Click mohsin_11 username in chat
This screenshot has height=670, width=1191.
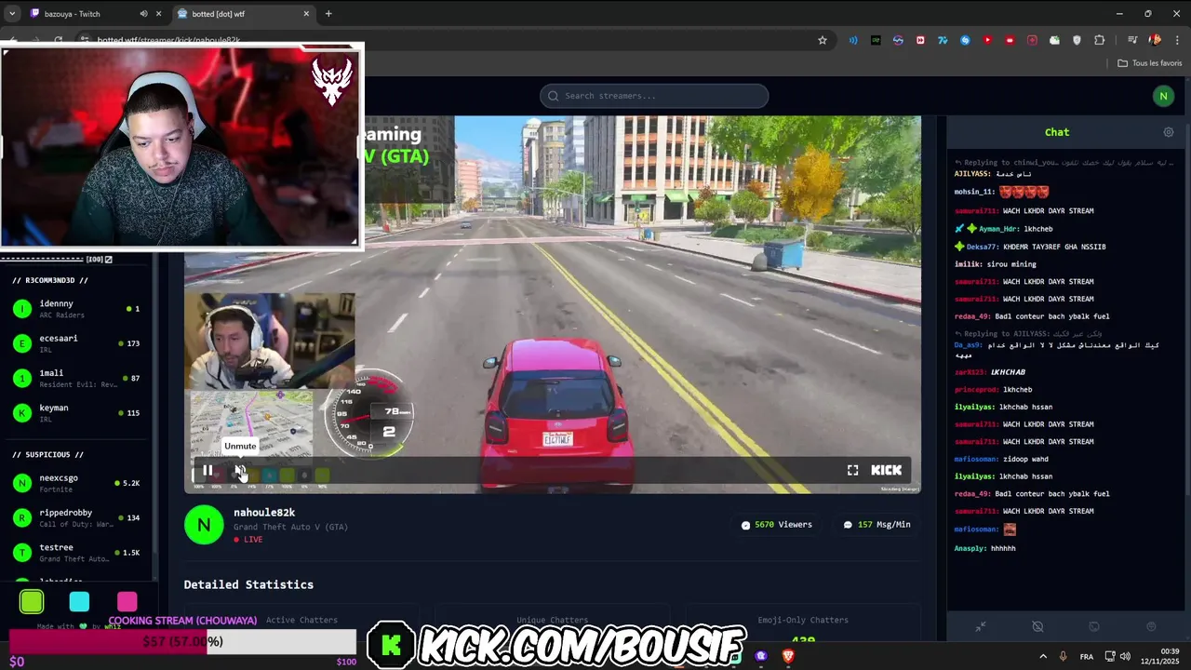click(x=974, y=192)
